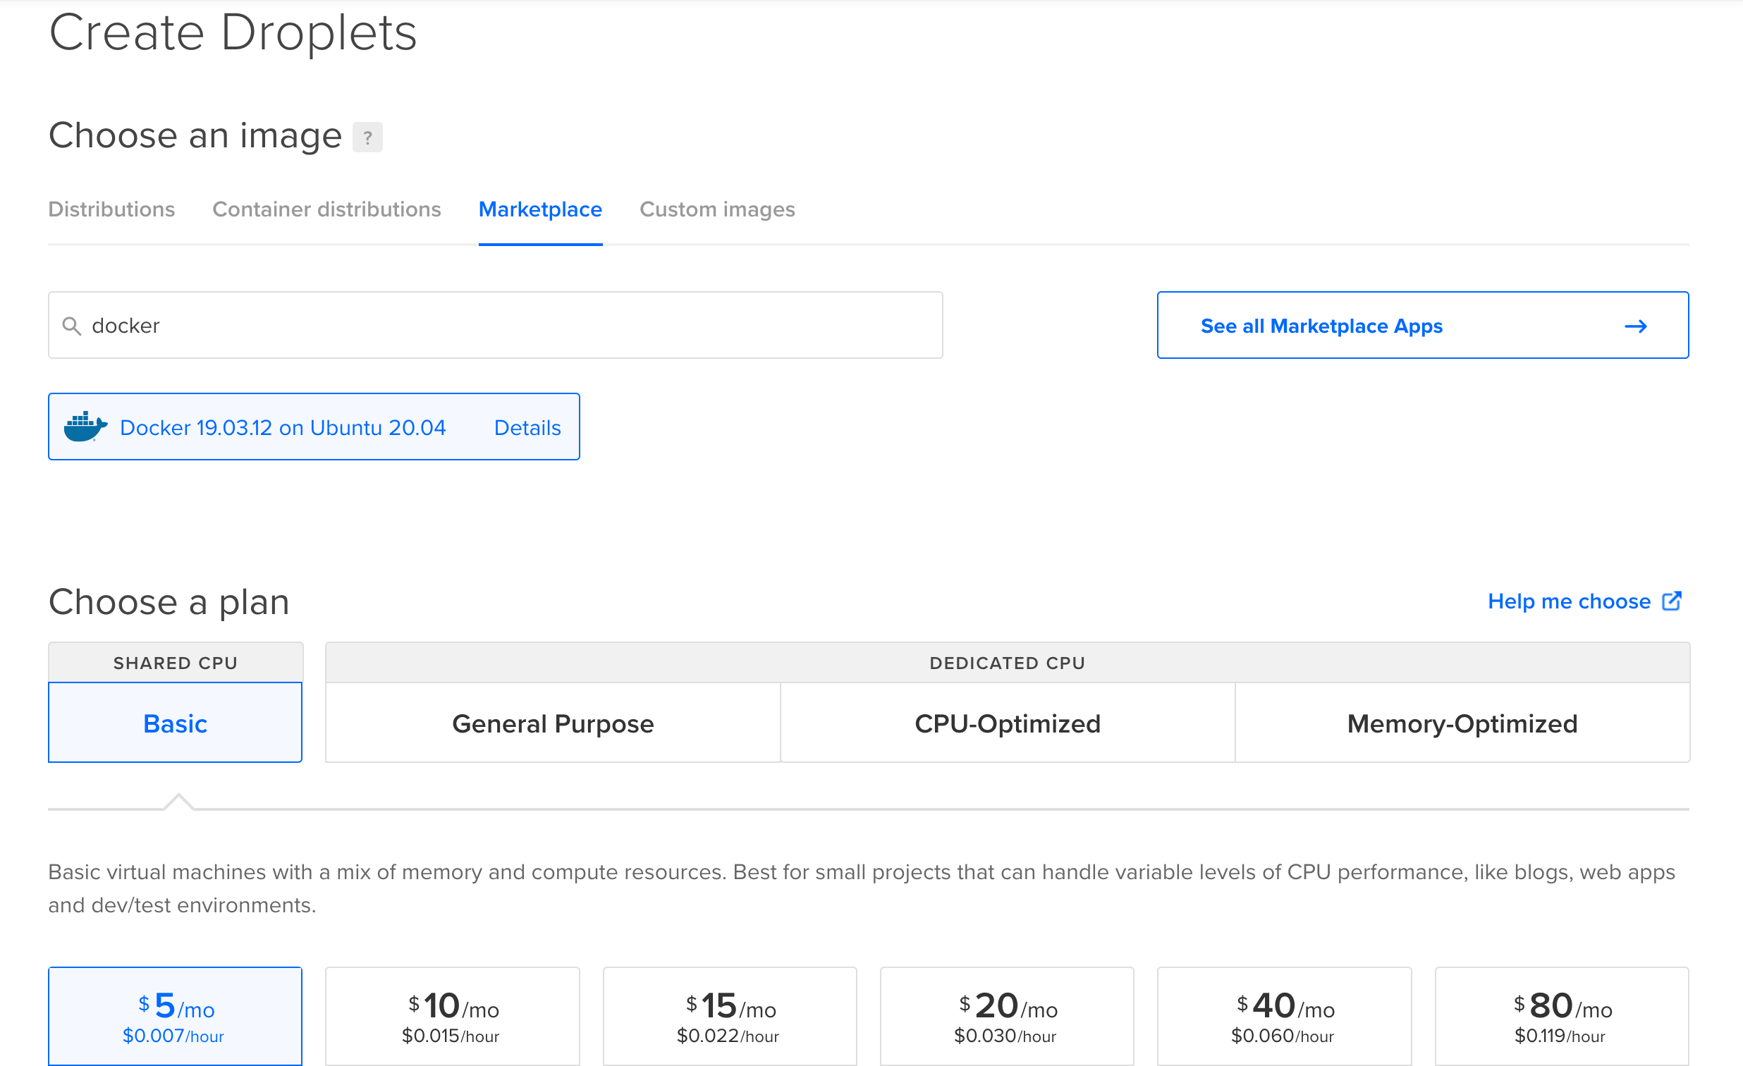
Task: Click See all Marketplace Apps
Action: tap(1321, 326)
